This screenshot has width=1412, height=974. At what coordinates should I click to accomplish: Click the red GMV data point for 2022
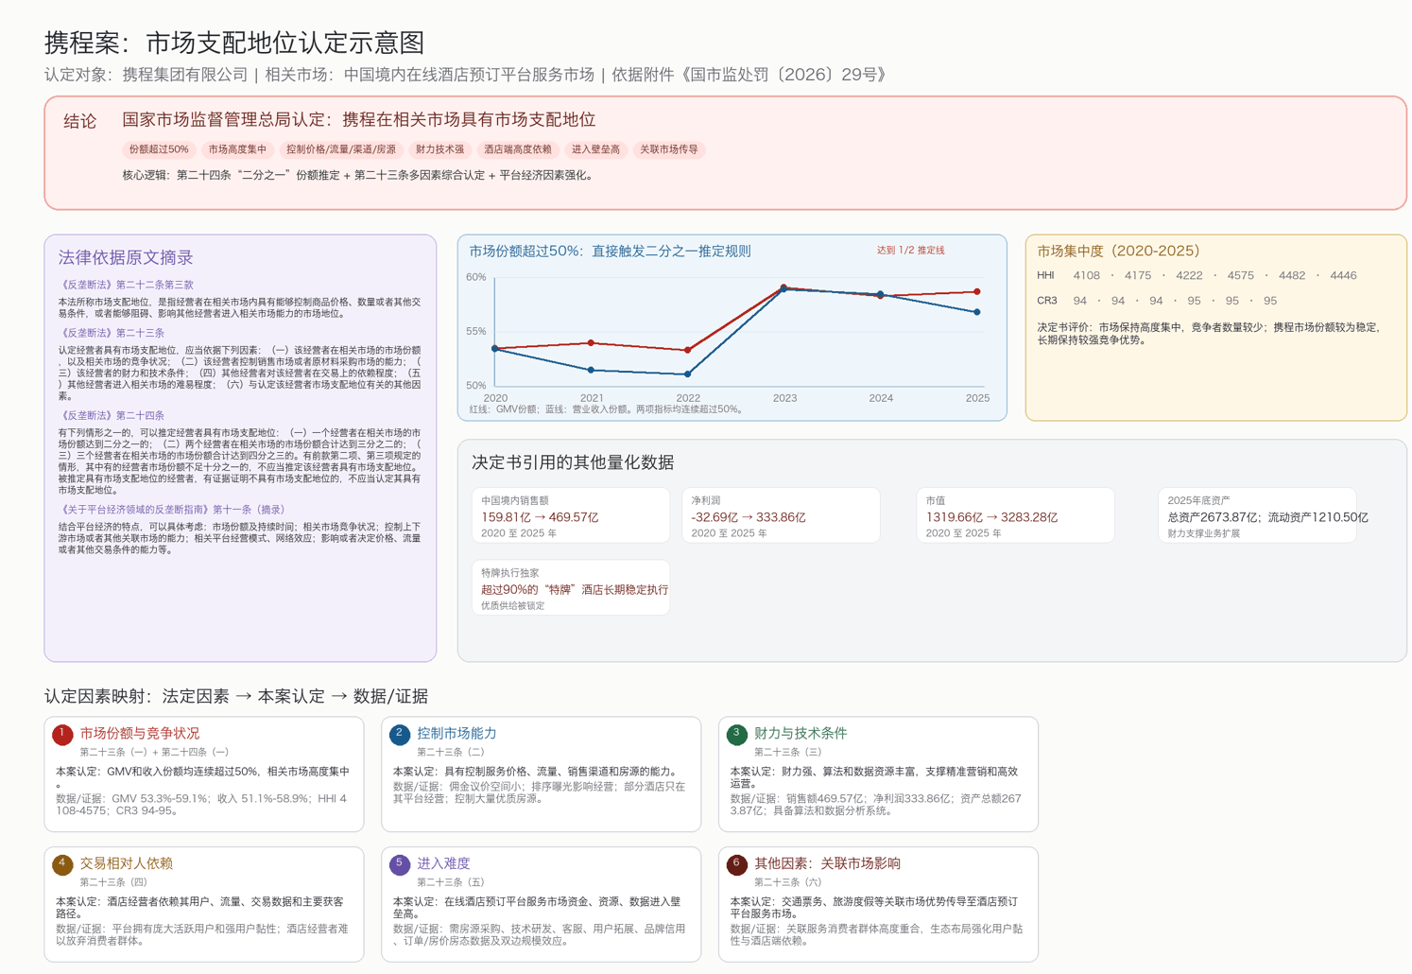pyautogui.click(x=688, y=350)
